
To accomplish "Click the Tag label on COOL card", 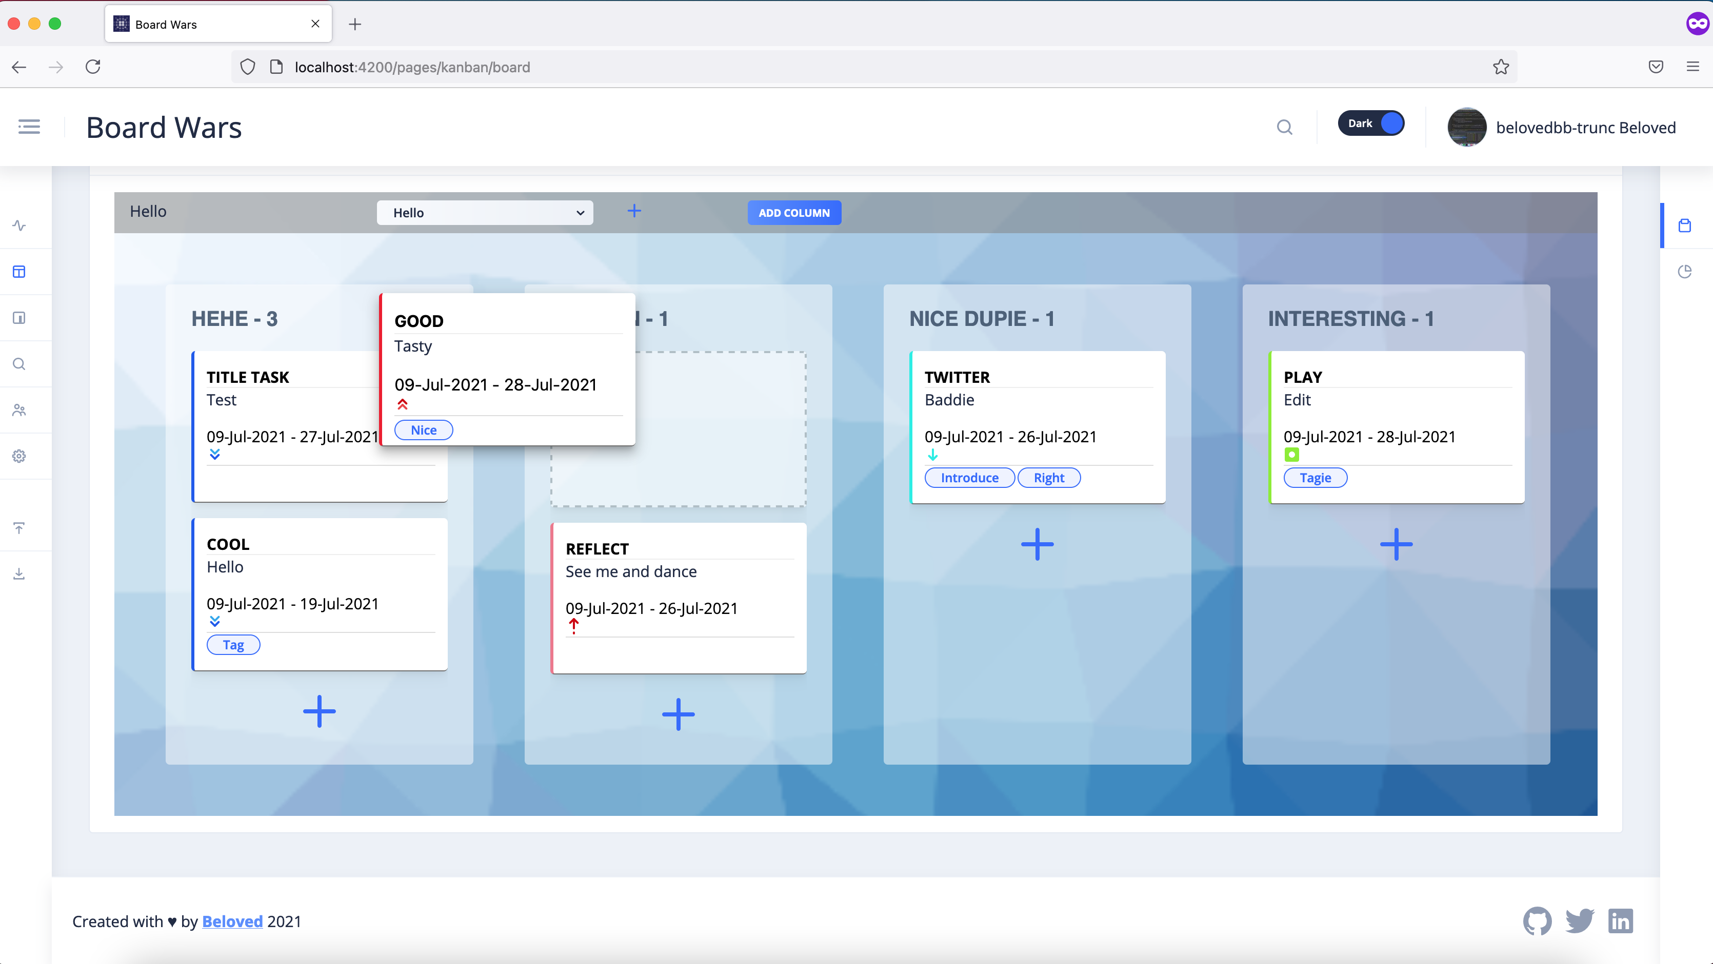I will (233, 644).
